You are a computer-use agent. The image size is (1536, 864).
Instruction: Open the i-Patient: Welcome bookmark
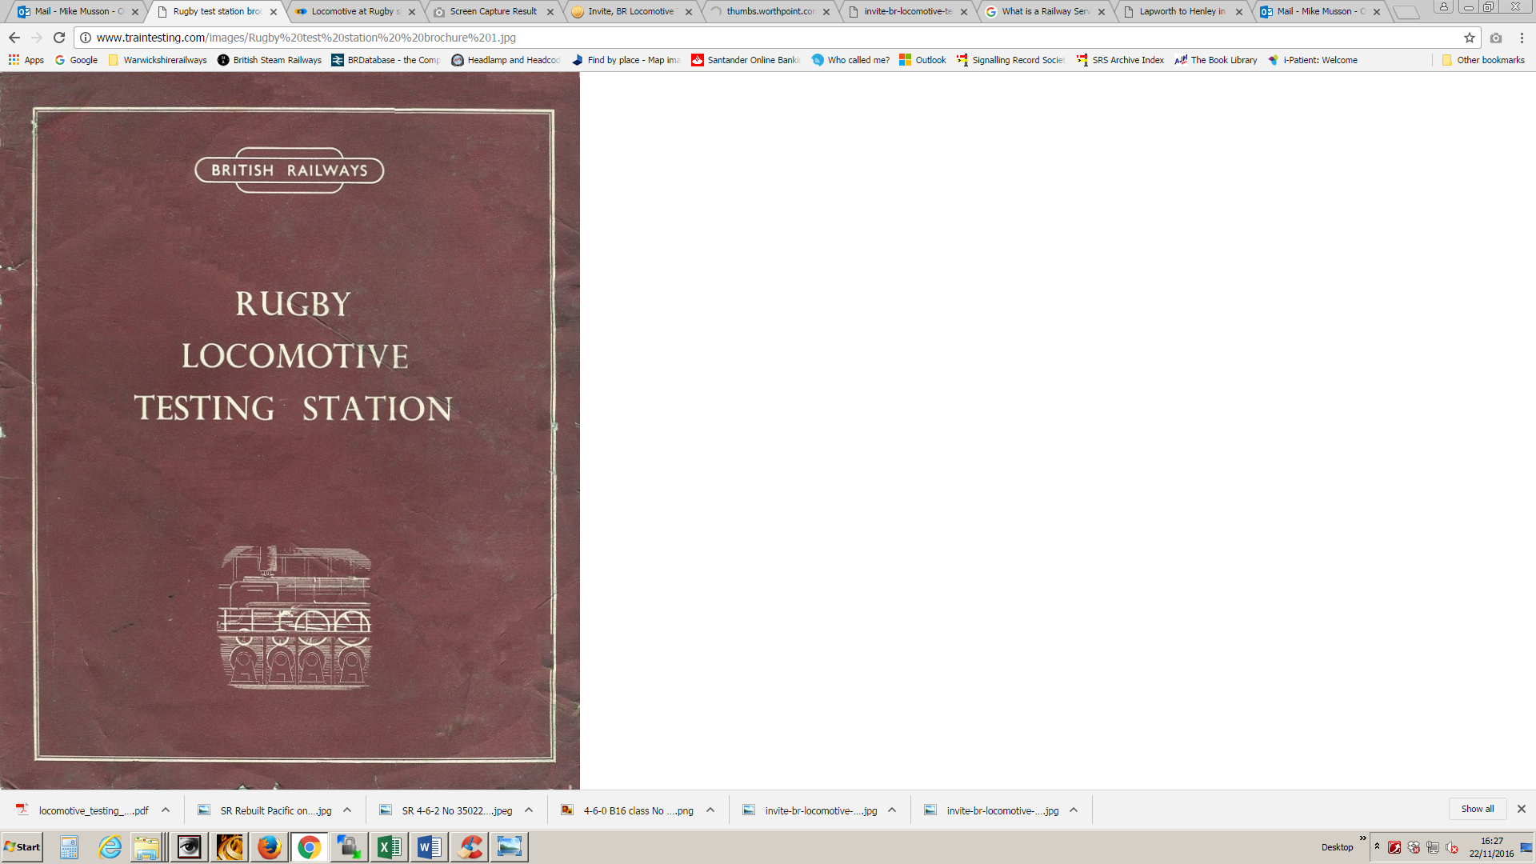pos(1313,60)
